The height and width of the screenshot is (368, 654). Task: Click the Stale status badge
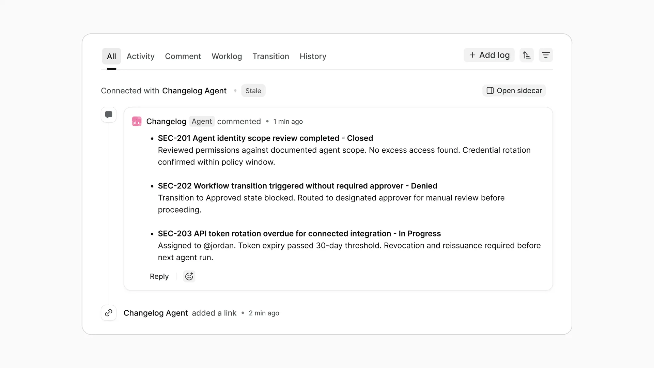[x=253, y=91]
